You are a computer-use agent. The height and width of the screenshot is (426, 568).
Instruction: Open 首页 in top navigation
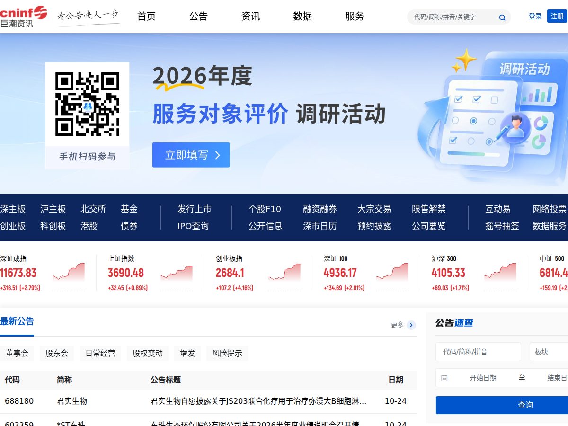pos(146,16)
